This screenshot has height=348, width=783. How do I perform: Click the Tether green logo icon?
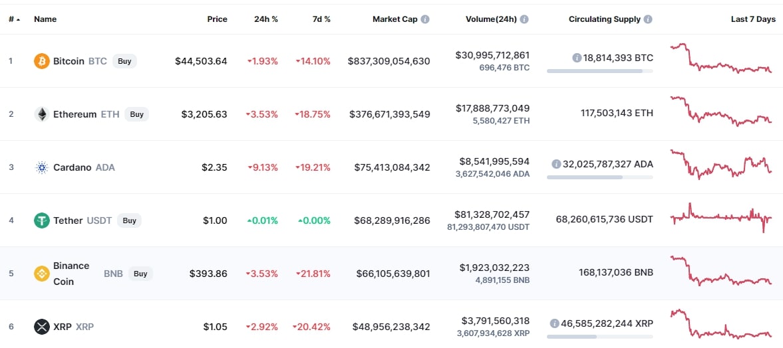pyautogui.click(x=41, y=220)
